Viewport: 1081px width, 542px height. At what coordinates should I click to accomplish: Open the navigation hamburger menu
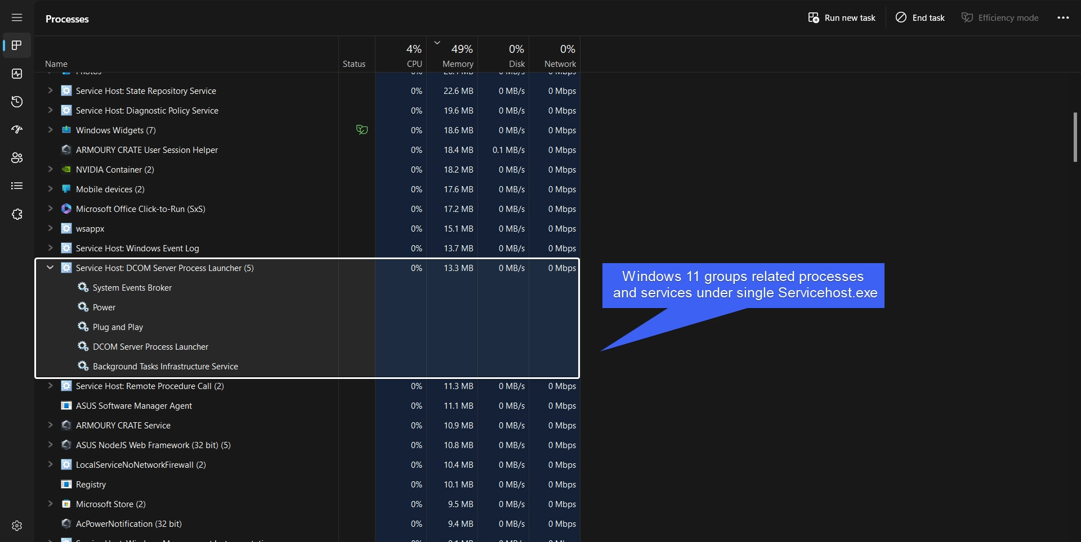click(x=17, y=17)
